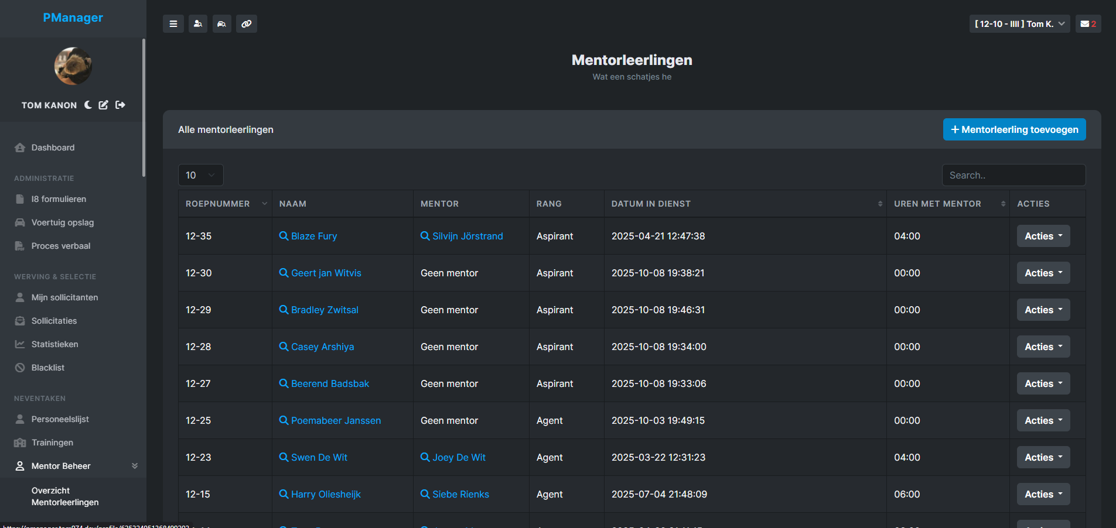Screen dimensions: 1116x528
Task: Log out using the sign-out icon
Action: click(x=120, y=105)
